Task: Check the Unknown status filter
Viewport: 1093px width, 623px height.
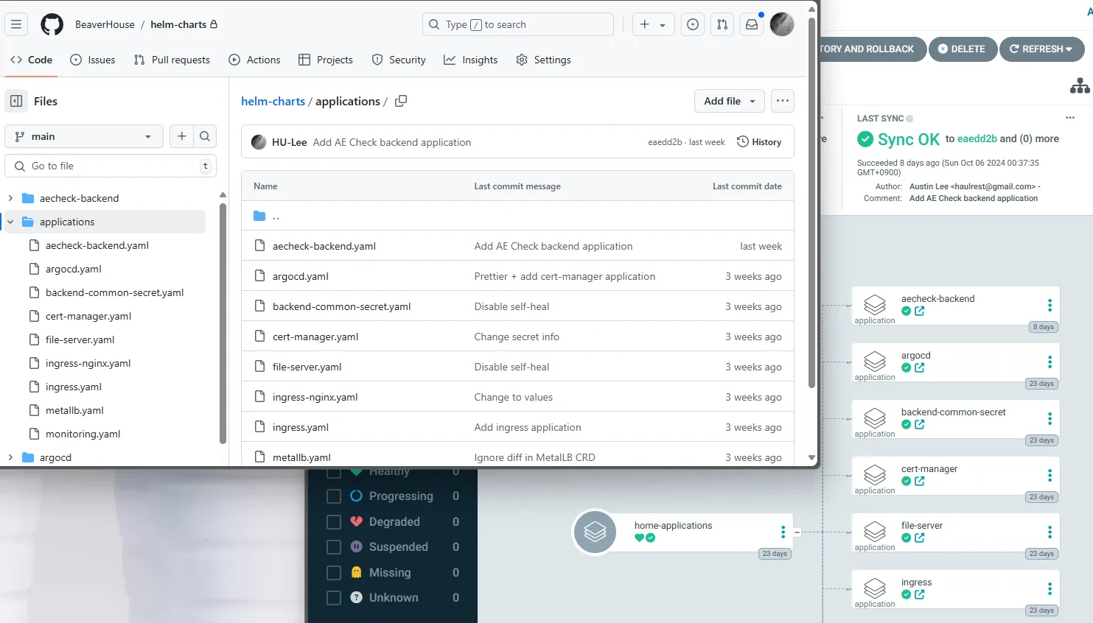Action: [x=332, y=597]
